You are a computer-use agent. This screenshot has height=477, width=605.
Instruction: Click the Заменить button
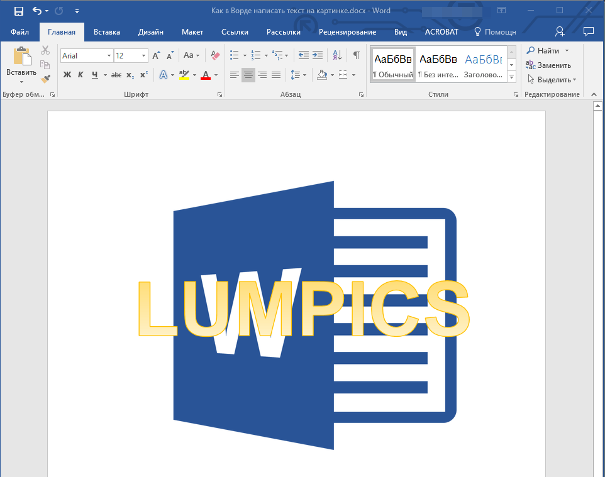click(548, 65)
